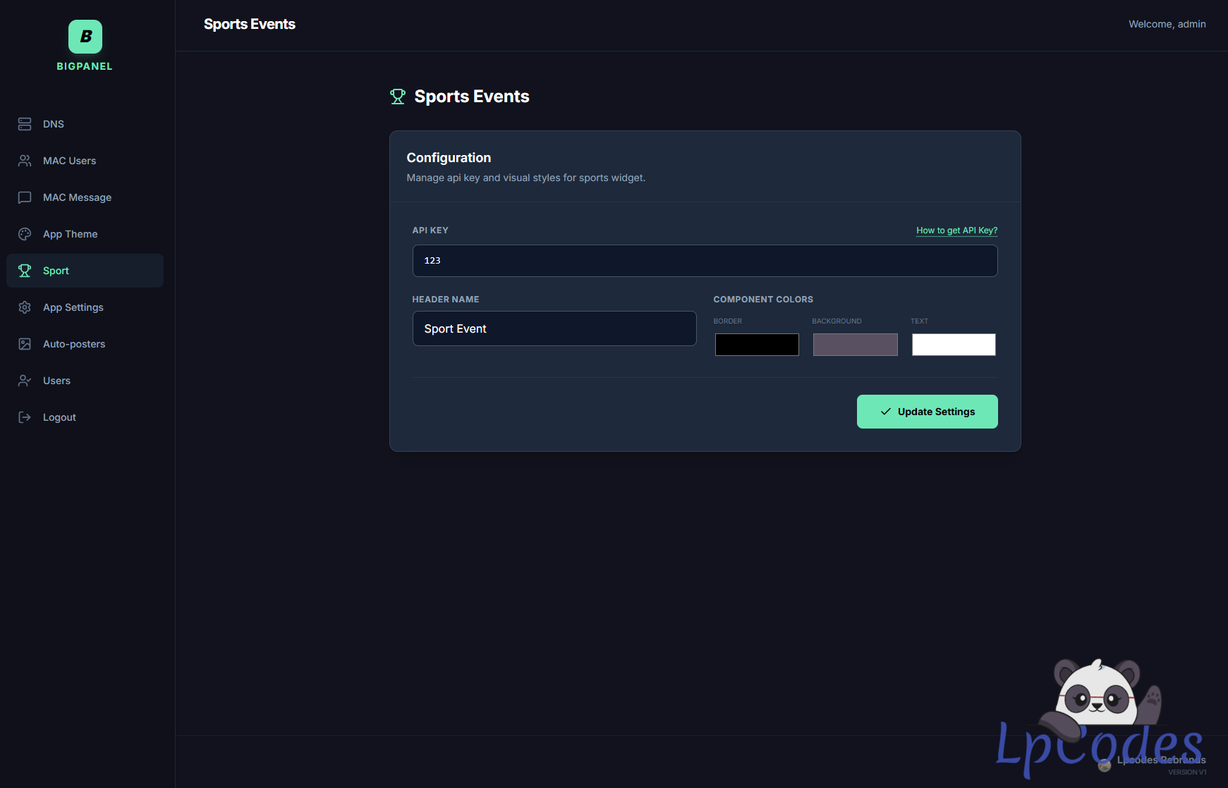Image resolution: width=1228 pixels, height=788 pixels.
Task: Click the App Theme palette icon
Action: pos(25,234)
